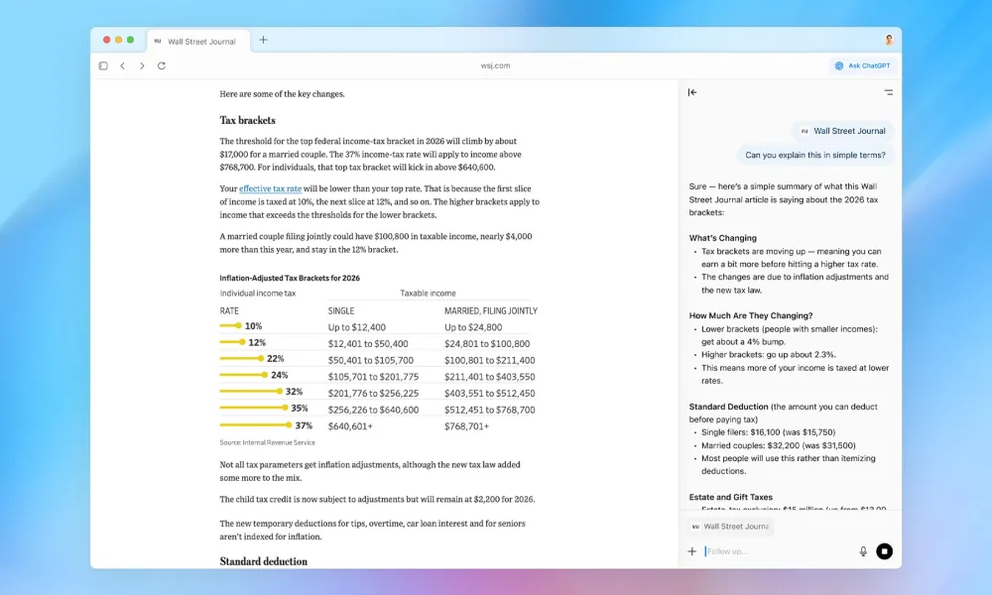992x595 pixels.
Task: Click the Follow up message field
Action: click(774, 551)
